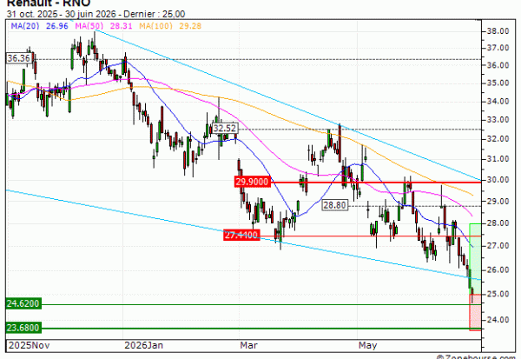Viewport: 521px width, 359px height.
Task: Click the pink stop-loss zone rectangle
Action: coord(475,312)
